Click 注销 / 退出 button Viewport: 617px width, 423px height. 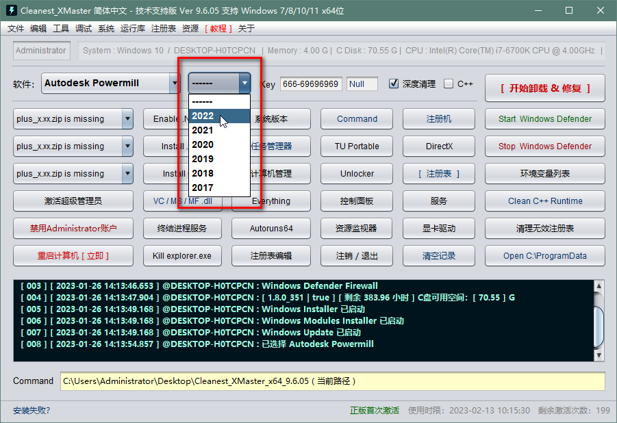coord(357,256)
